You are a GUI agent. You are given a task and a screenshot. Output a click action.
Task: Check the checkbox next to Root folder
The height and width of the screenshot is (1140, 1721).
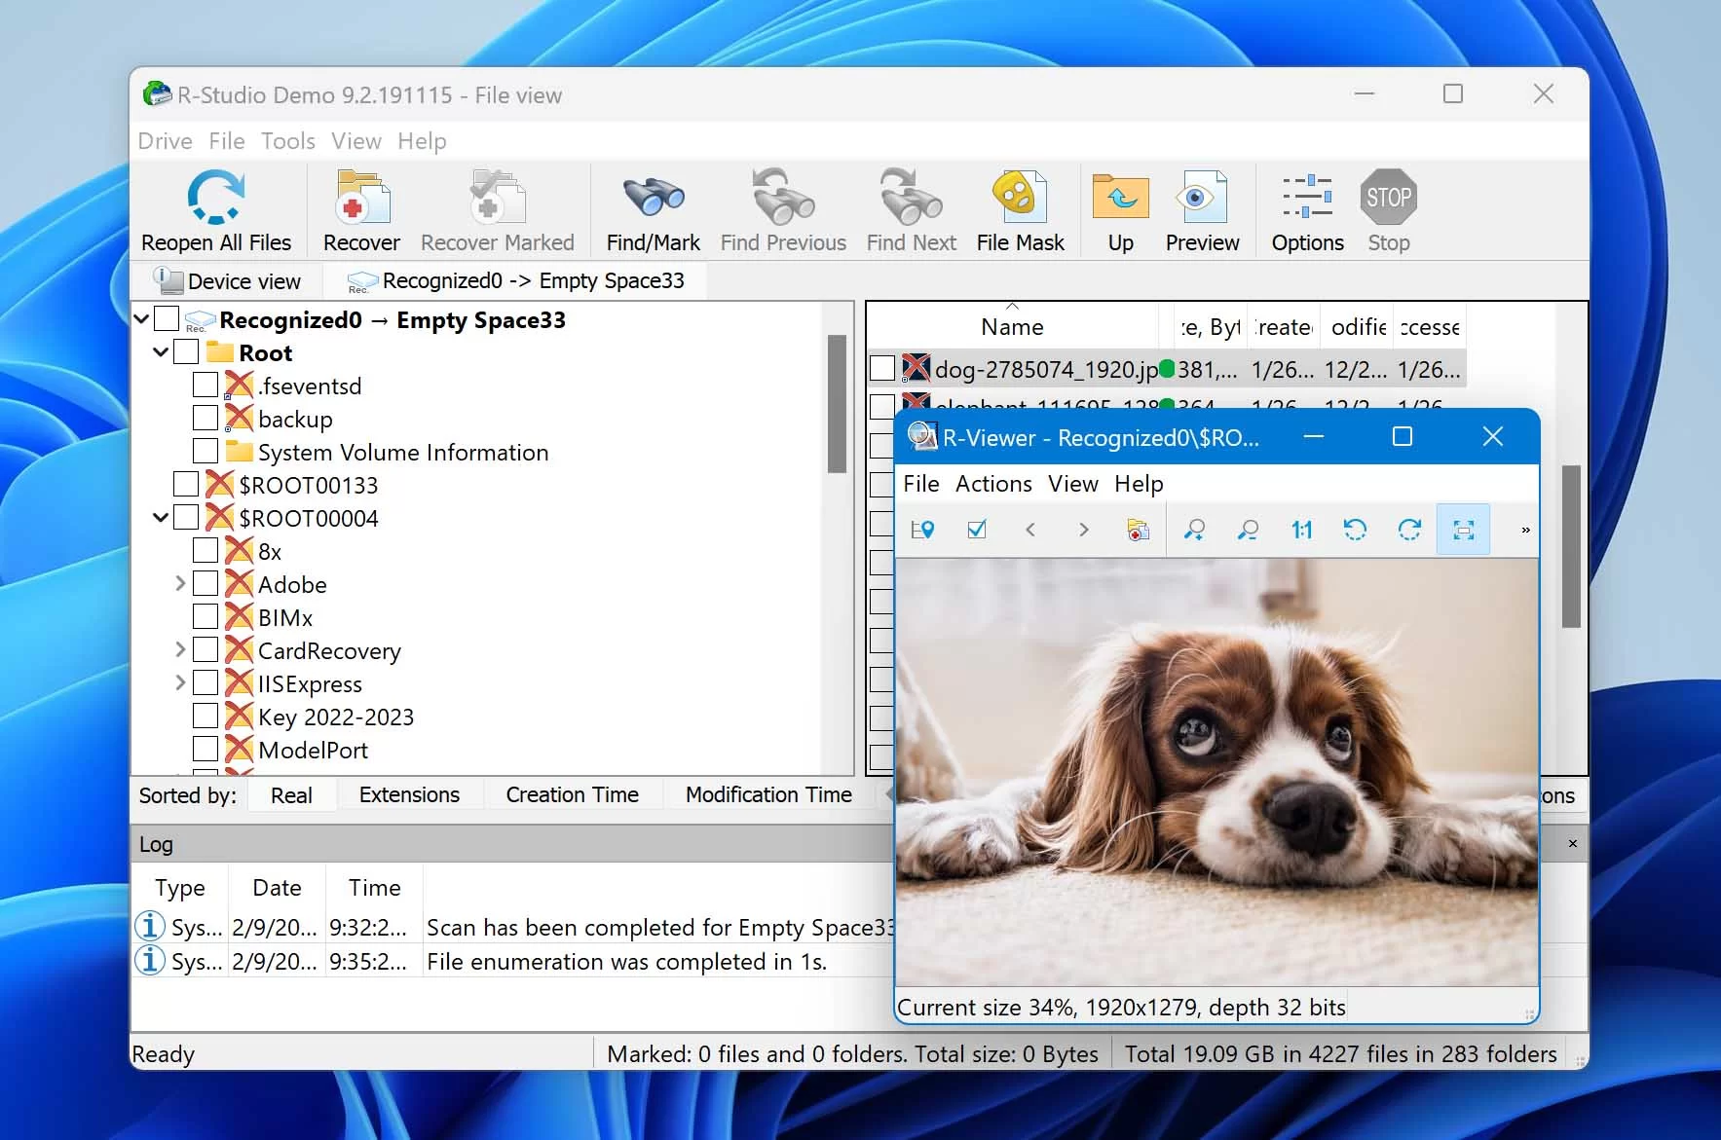pos(186,351)
